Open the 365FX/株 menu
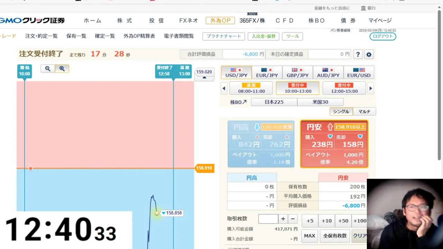This screenshot has width=443, height=249. pos(252,20)
